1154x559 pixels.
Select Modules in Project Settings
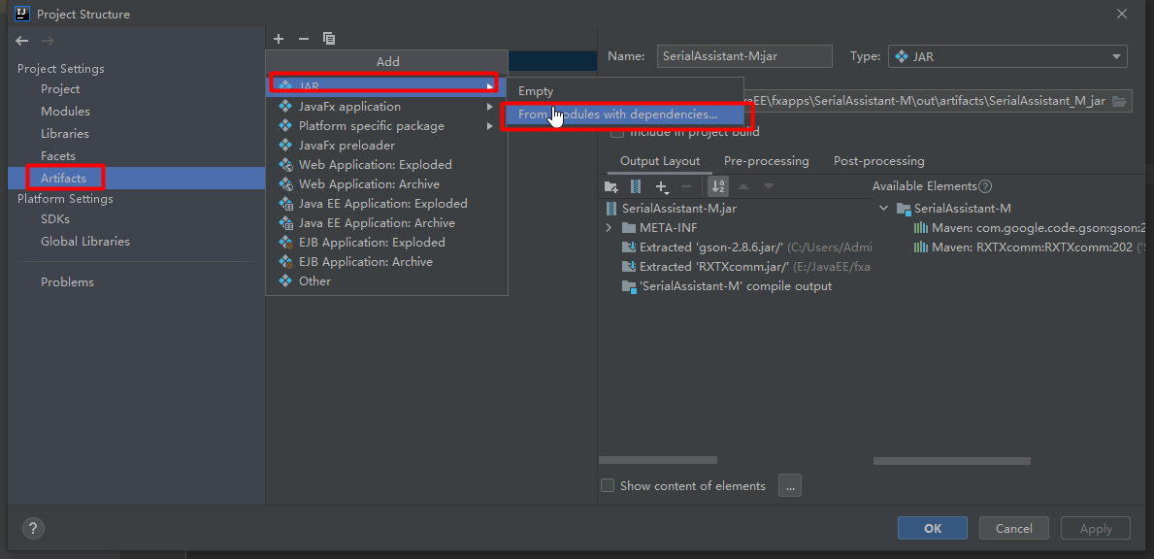[x=65, y=112]
